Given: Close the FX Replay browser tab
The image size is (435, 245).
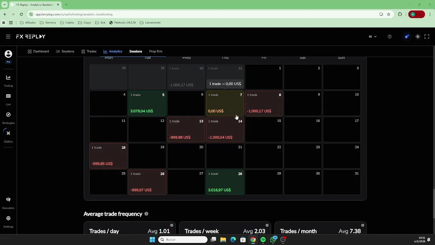Looking at the screenshot, I should point(58,5).
